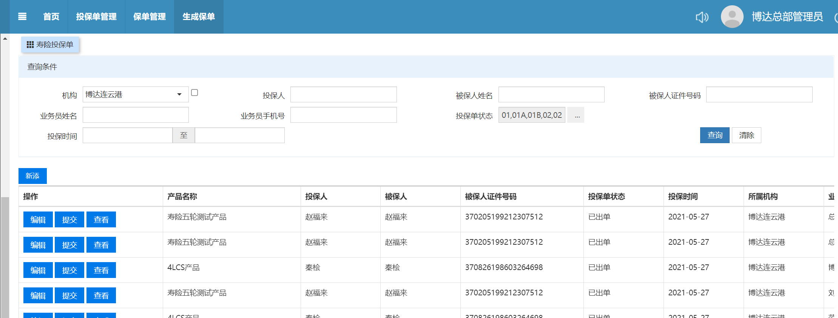This screenshot has width=838, height=318.
Task: Toggle the checkbox next to 机构 dropdown
Action: click(194, 93)
